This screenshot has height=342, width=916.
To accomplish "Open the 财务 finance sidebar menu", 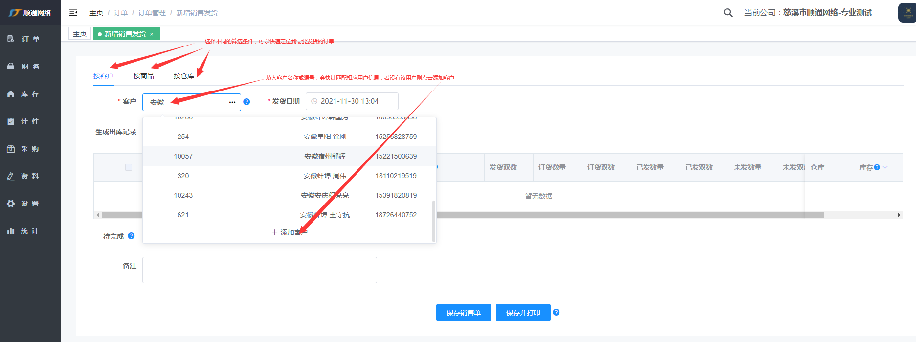I will pyautogui.click(x=30, y=67).
